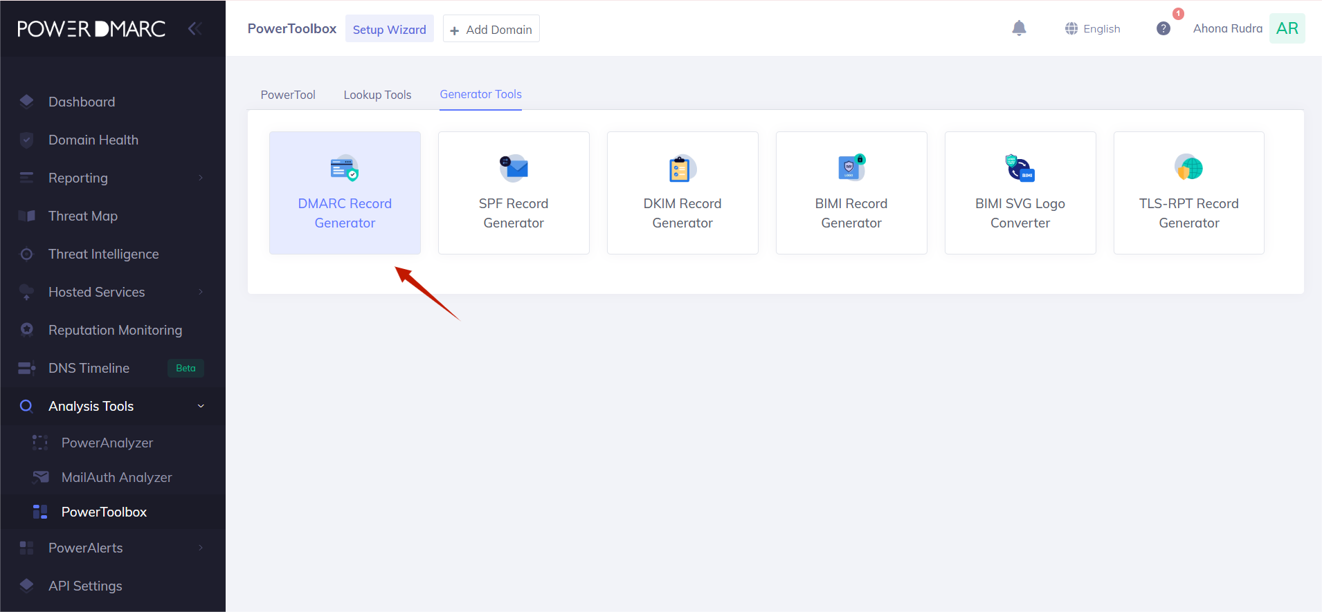Image resolution: width=1322 pixels, height=612 pixels.
Task: Open the English language selector
Action: 1093,28
